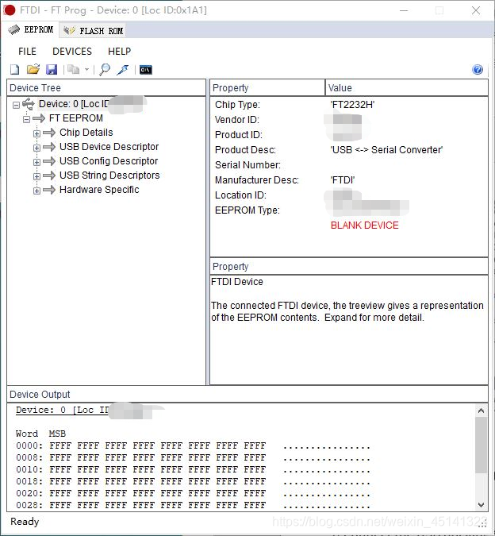
Task: Click the Serial Number property label
Action: [x=247, y=164]
